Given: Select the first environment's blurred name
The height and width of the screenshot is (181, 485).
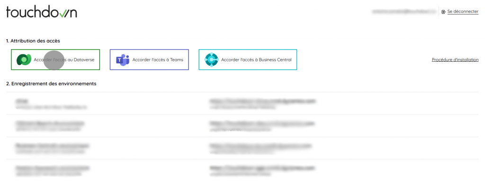Looking at the screenshot, I should tap(21, 101).
